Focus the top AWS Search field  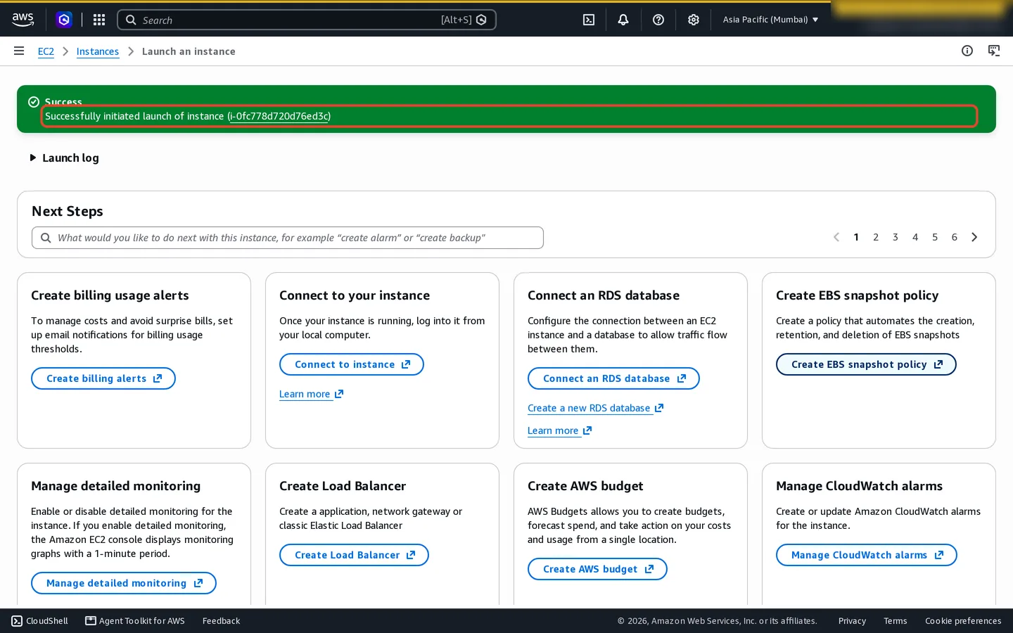point(307,20)
